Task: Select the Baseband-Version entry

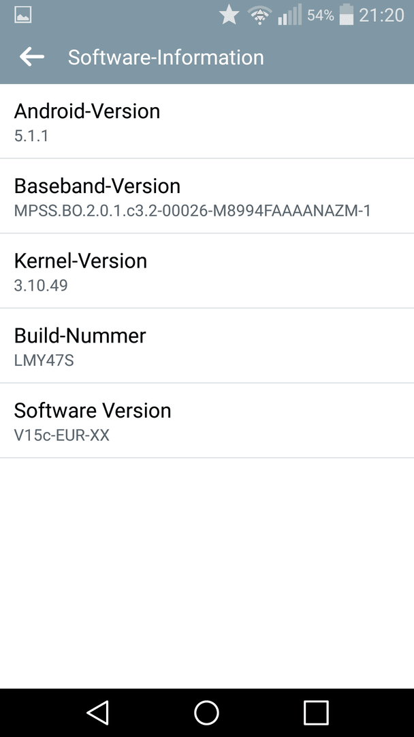Action: pos(207,196)
